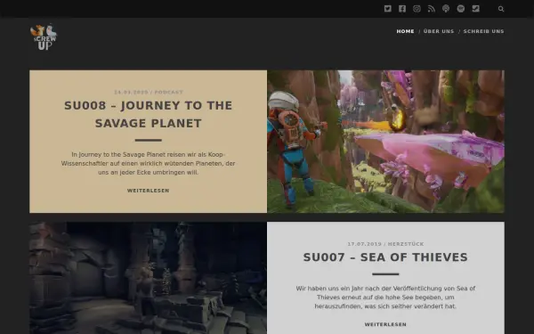This screenshot has height=334, width=534.
Task: Open the Twitter profile icon
Action: pyautogui.click(x=387, y=9)
